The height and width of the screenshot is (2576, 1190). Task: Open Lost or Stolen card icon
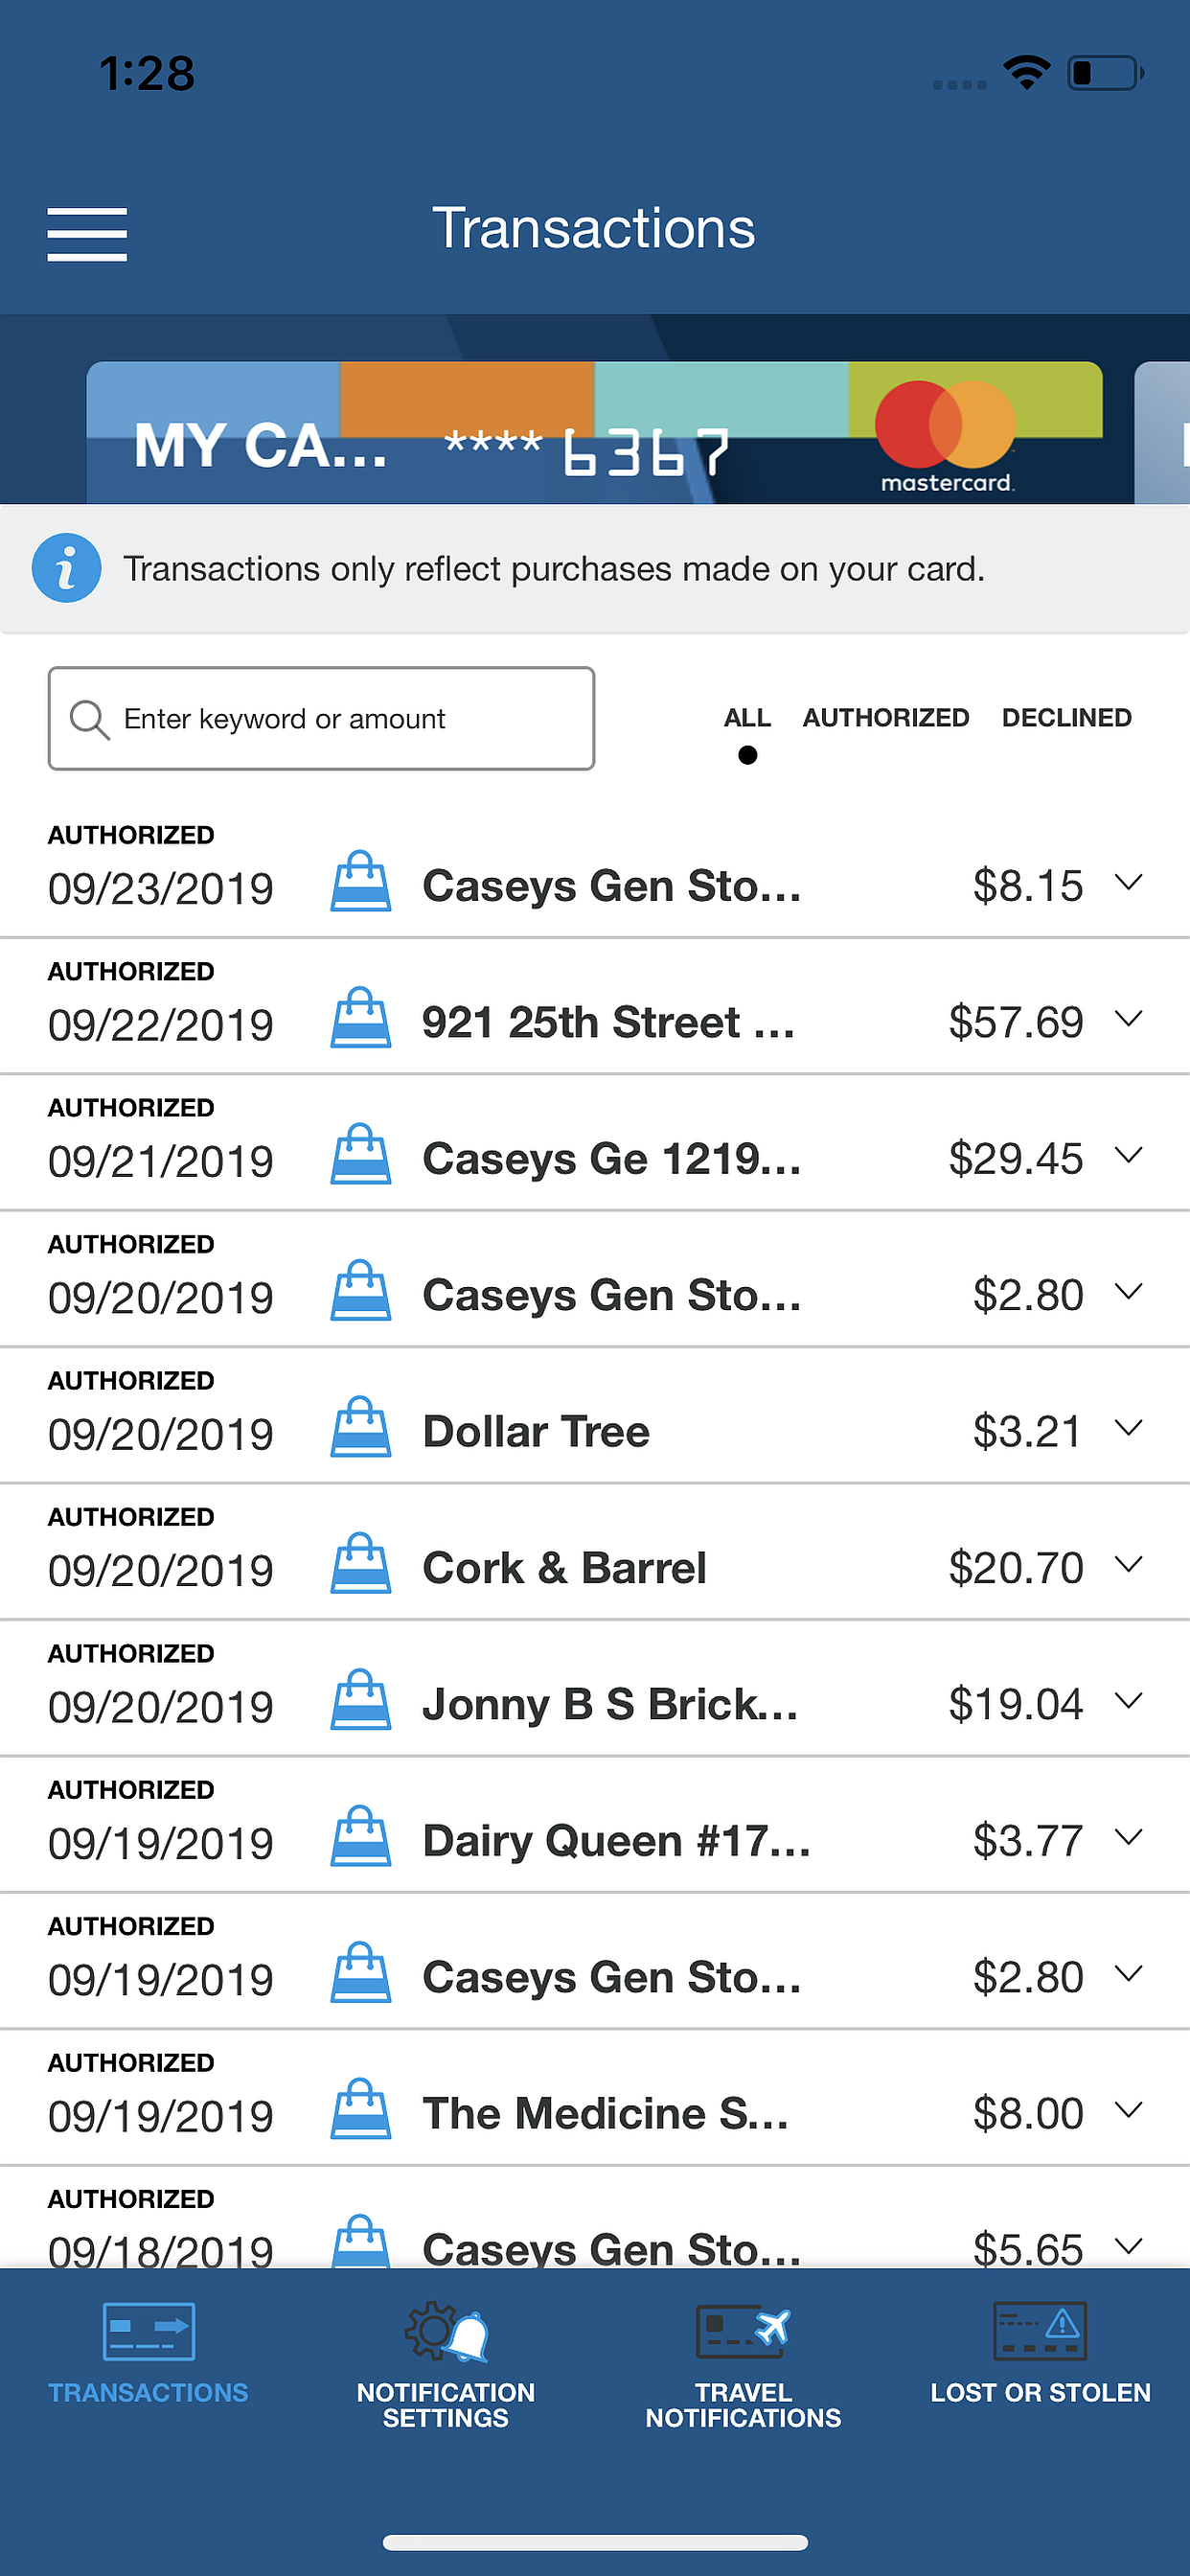1040,2331
